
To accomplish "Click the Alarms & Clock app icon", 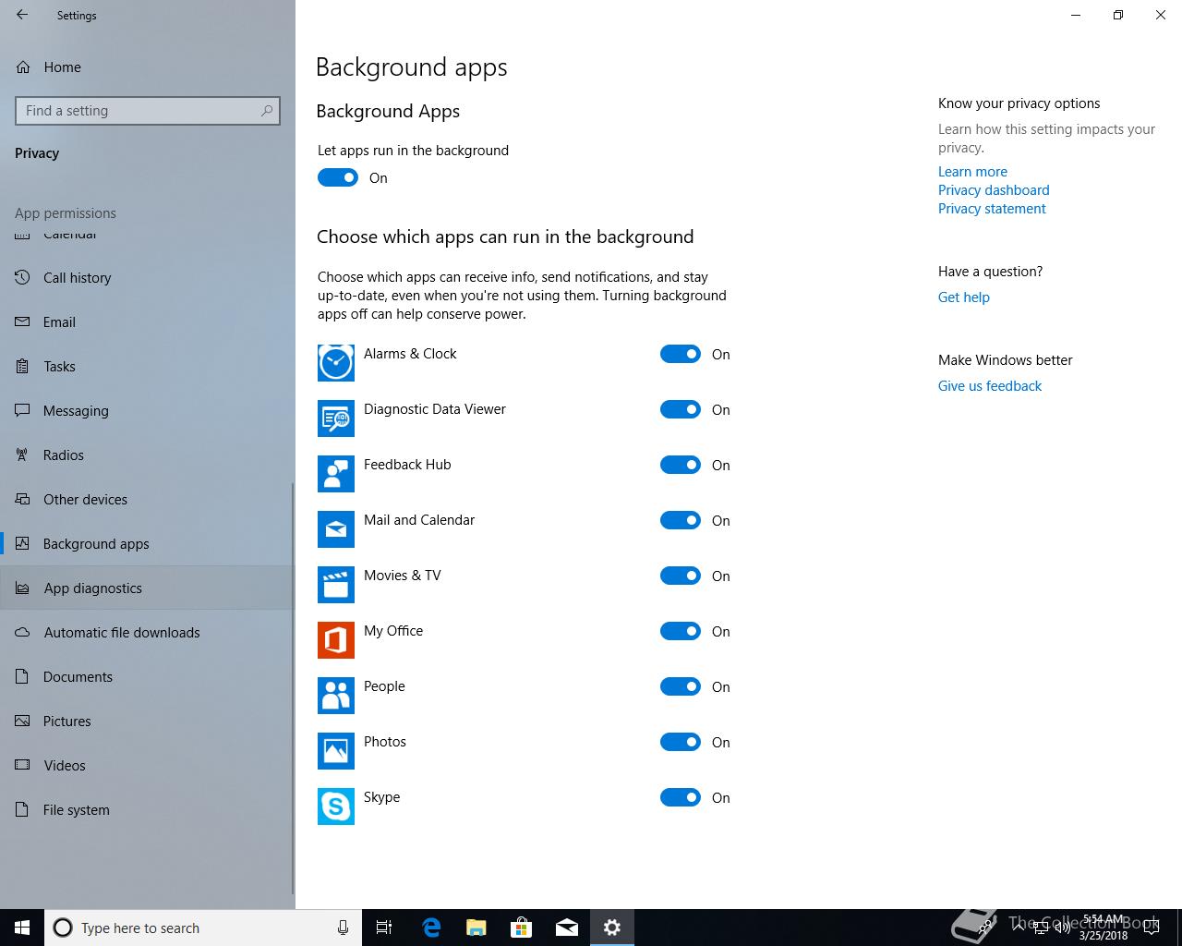I will (x=336, y=363).
